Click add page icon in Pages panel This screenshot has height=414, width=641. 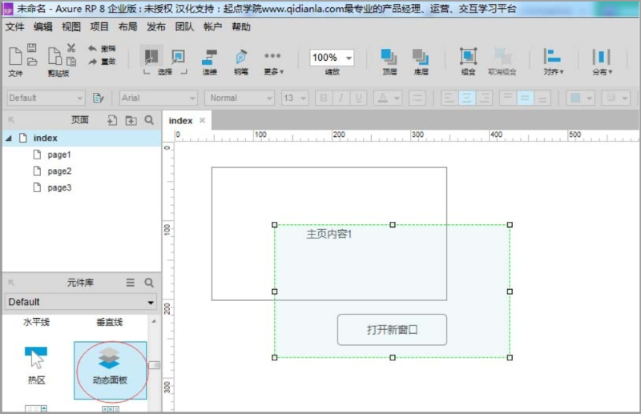click(x=112, y=120)
